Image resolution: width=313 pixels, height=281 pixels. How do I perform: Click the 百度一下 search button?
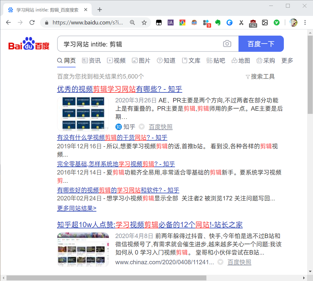(x=261, y=44)
